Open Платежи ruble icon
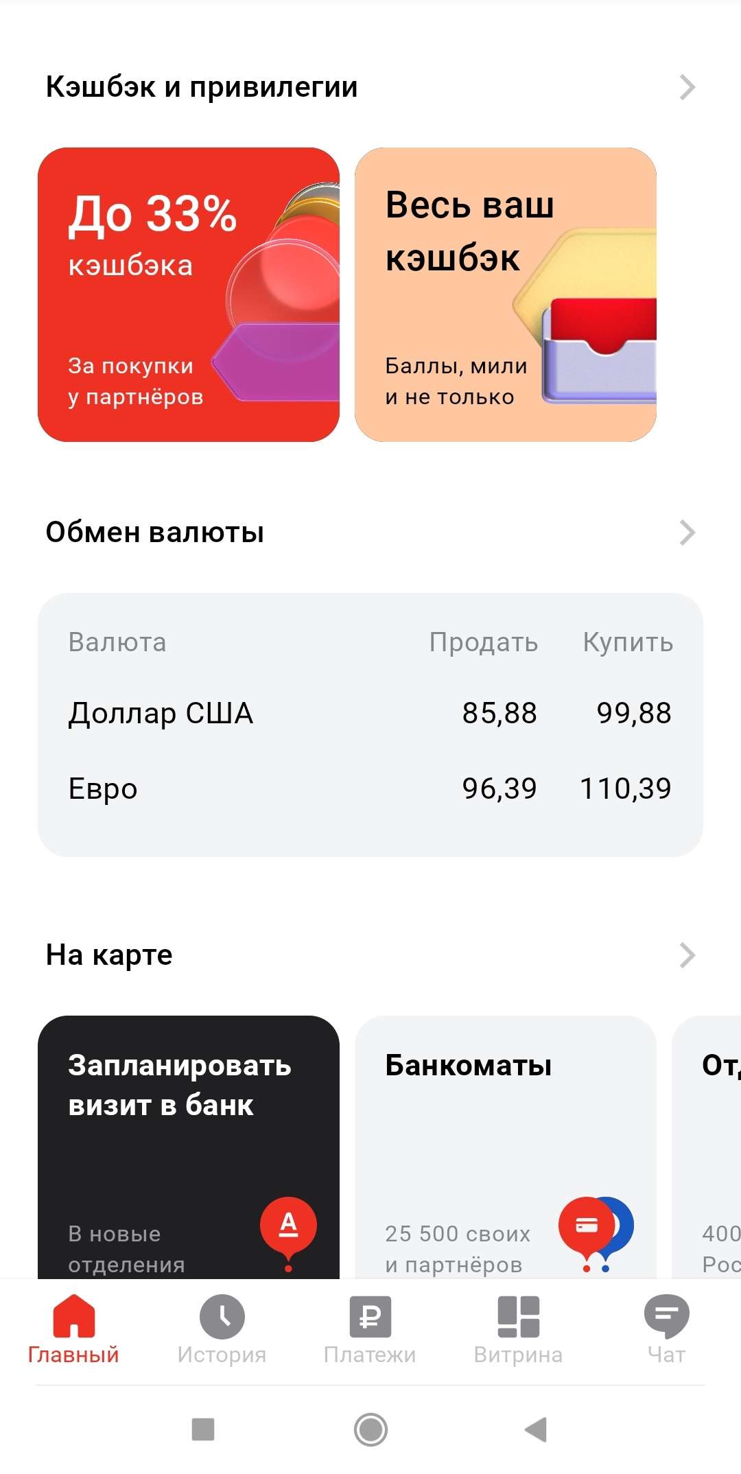This screenshot has width=741, height=1474. (x=370, y=1316)
